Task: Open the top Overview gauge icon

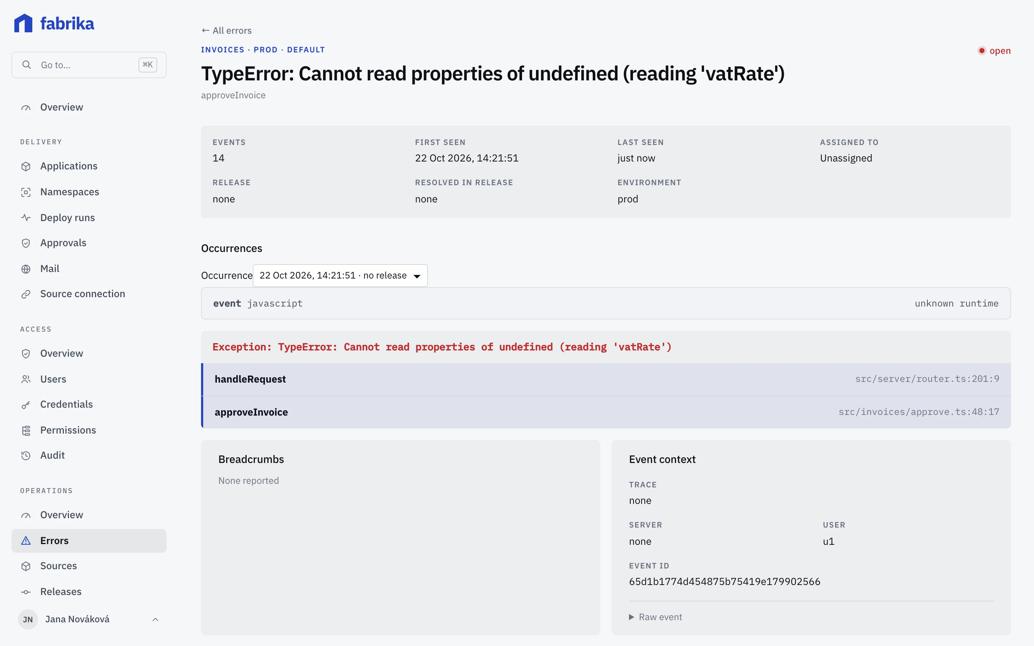Action: click(26, 107)
